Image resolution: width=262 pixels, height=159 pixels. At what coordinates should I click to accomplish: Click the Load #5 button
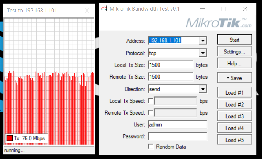point(235,140)
